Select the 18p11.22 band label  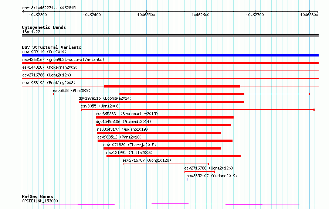[x=31, y=32]
